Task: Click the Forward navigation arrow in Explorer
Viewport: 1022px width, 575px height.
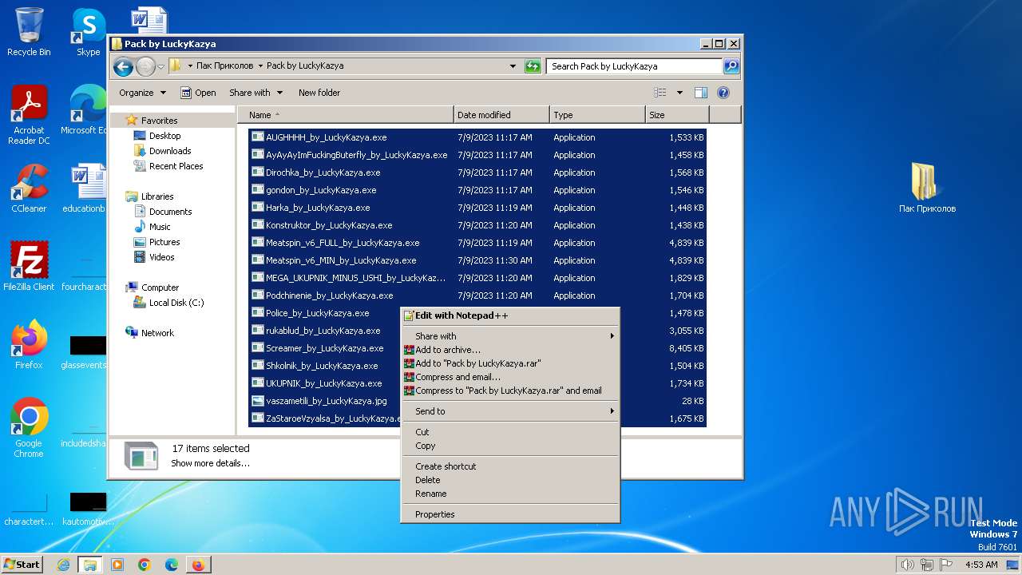Action: click(145, 66)
